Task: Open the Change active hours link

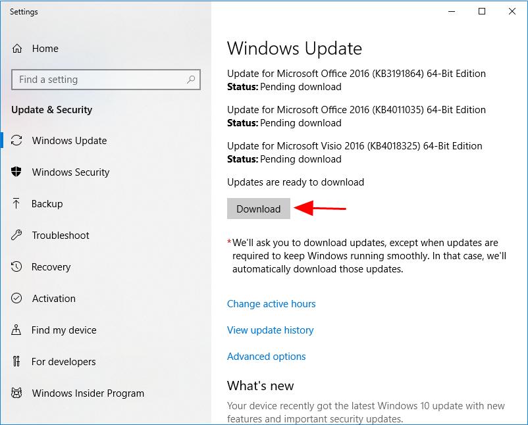Action: point(271,304)
